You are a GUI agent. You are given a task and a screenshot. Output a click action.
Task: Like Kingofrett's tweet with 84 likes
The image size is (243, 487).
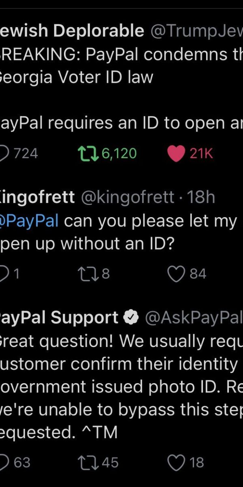pos(176,274)
